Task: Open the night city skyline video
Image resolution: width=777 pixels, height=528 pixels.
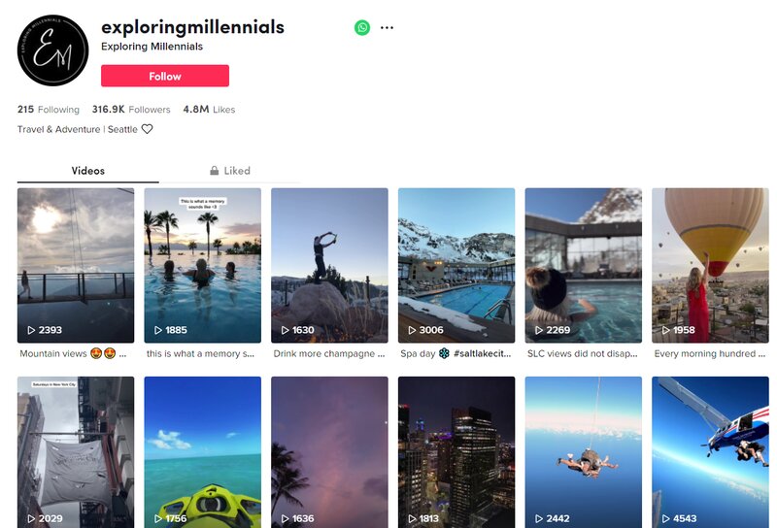Action: pyautogui.click(x=456, y=452)
